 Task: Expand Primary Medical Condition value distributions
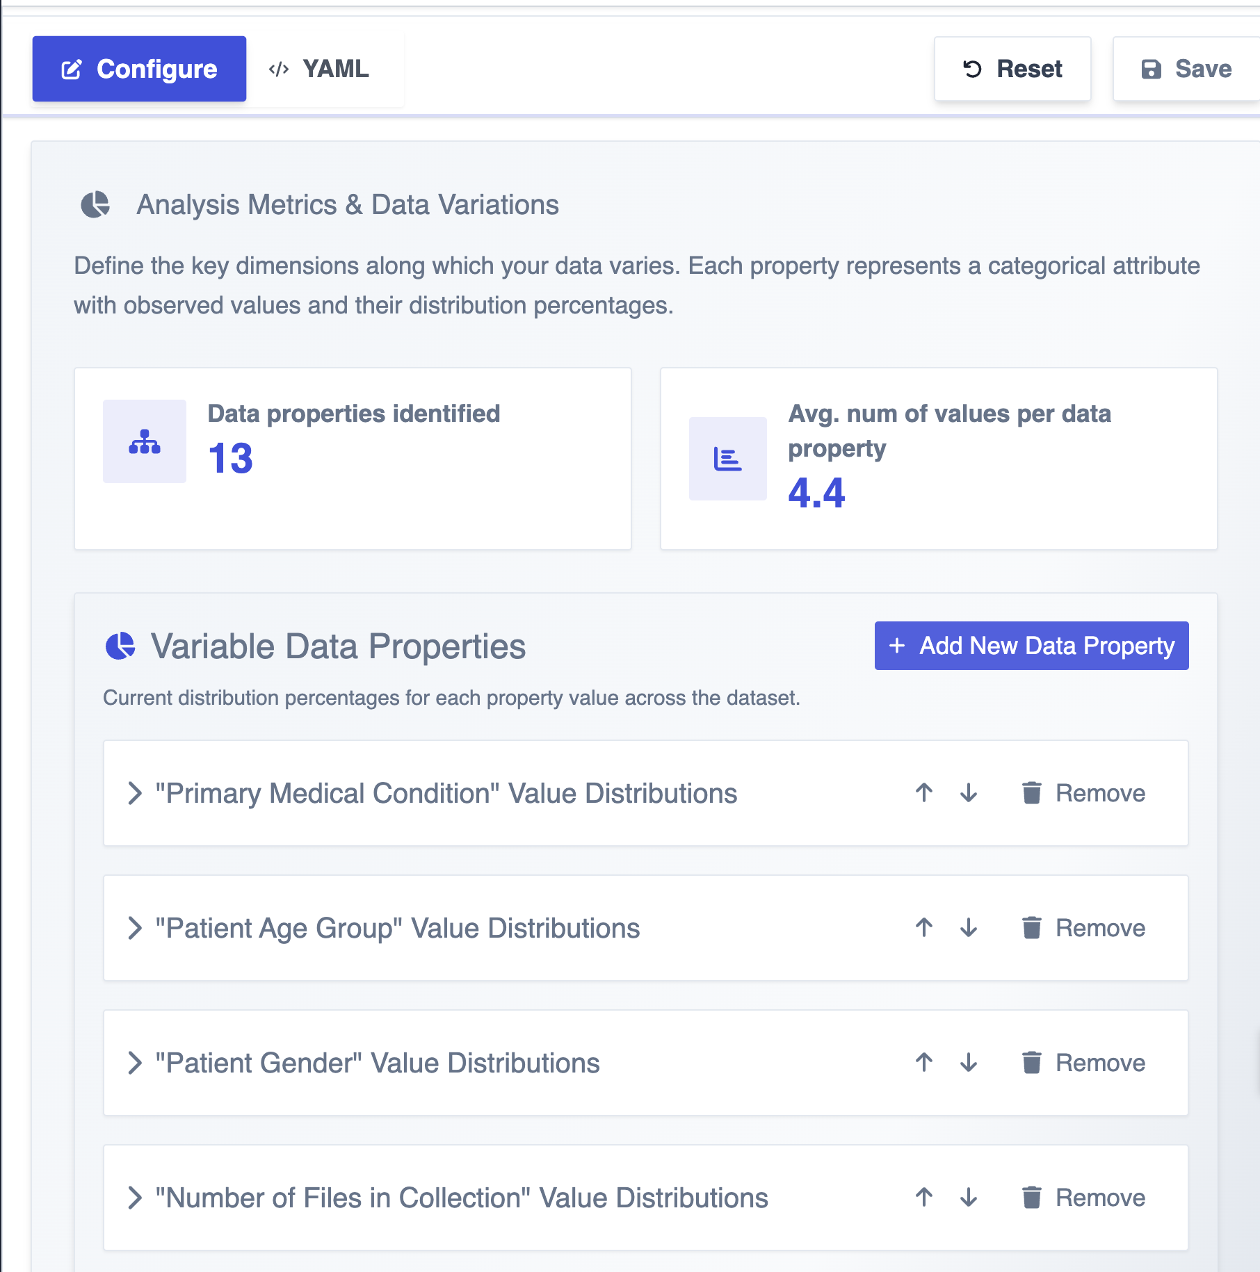coord(135,793)
